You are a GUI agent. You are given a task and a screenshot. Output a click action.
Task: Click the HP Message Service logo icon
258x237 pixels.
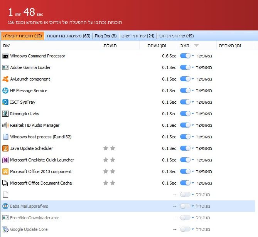coord(5,91)
